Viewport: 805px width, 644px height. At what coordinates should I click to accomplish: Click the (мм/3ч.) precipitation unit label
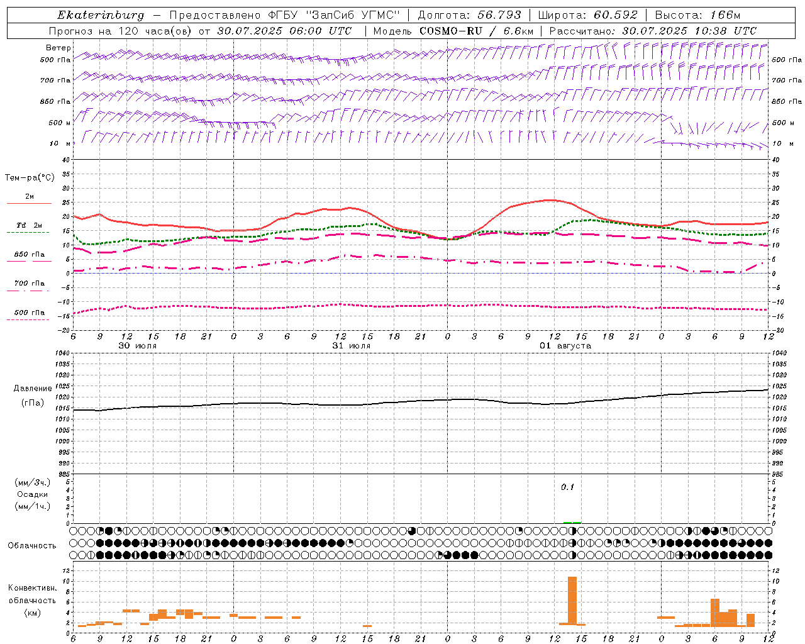pos(33,482)
